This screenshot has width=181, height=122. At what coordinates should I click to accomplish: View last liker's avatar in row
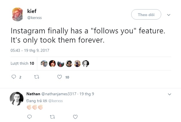pyautogui.click(x=86, y=64)
